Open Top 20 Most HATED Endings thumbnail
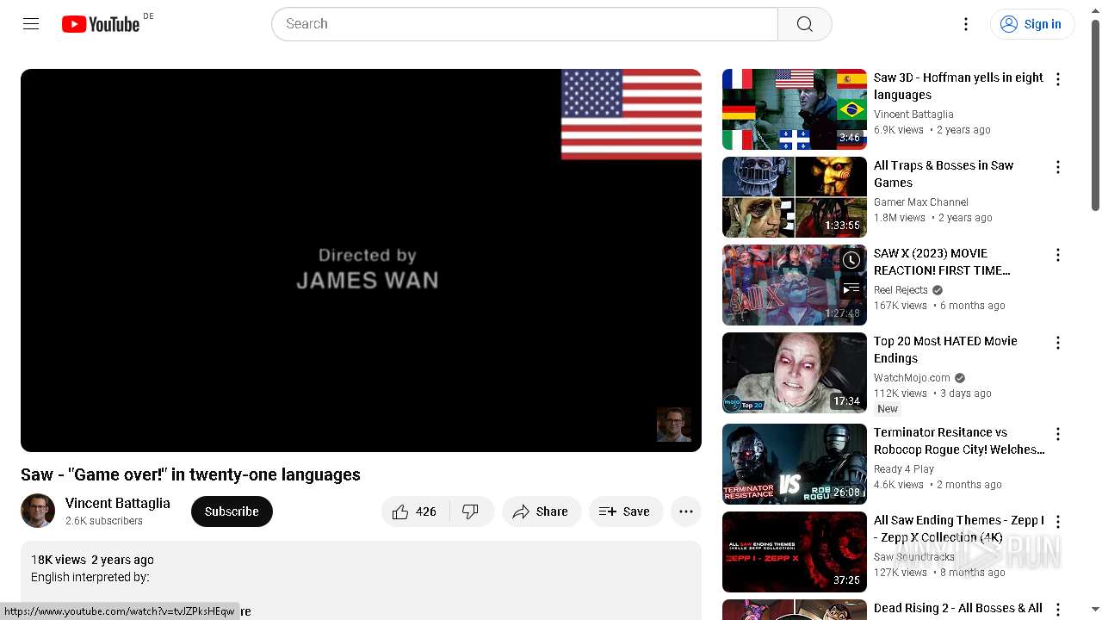 coord(795,373)
